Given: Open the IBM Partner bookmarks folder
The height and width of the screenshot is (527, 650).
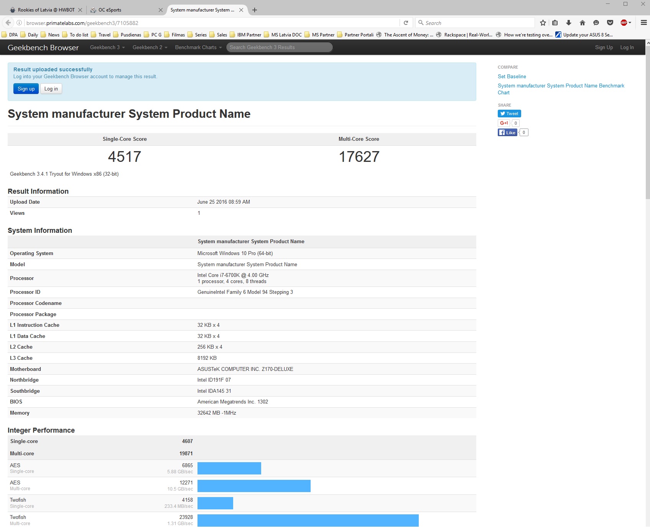Looking at the screenshot, I should coord(246,35).
